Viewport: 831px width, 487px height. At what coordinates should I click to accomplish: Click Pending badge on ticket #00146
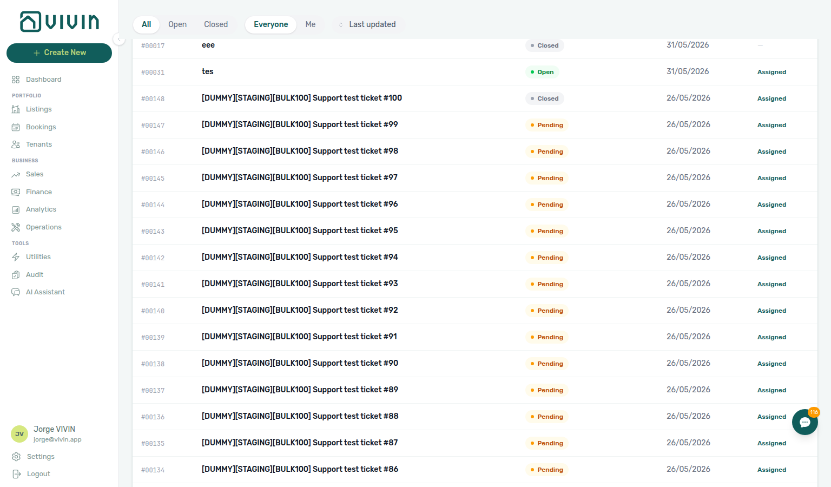pos(546,152)
